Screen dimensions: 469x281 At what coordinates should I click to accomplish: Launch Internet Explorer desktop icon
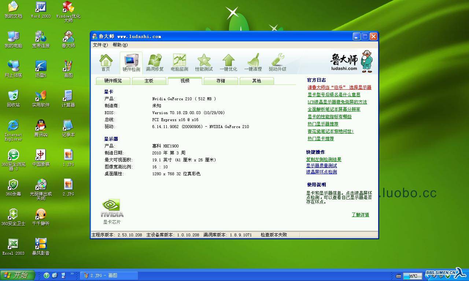(x=13, y=130)
